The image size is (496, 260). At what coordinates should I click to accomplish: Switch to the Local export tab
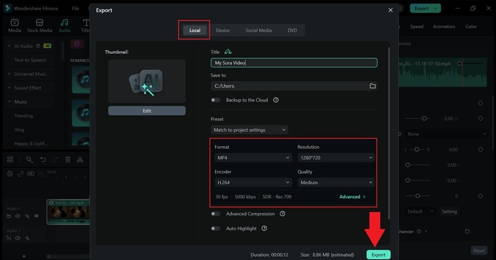click(195, 30)
